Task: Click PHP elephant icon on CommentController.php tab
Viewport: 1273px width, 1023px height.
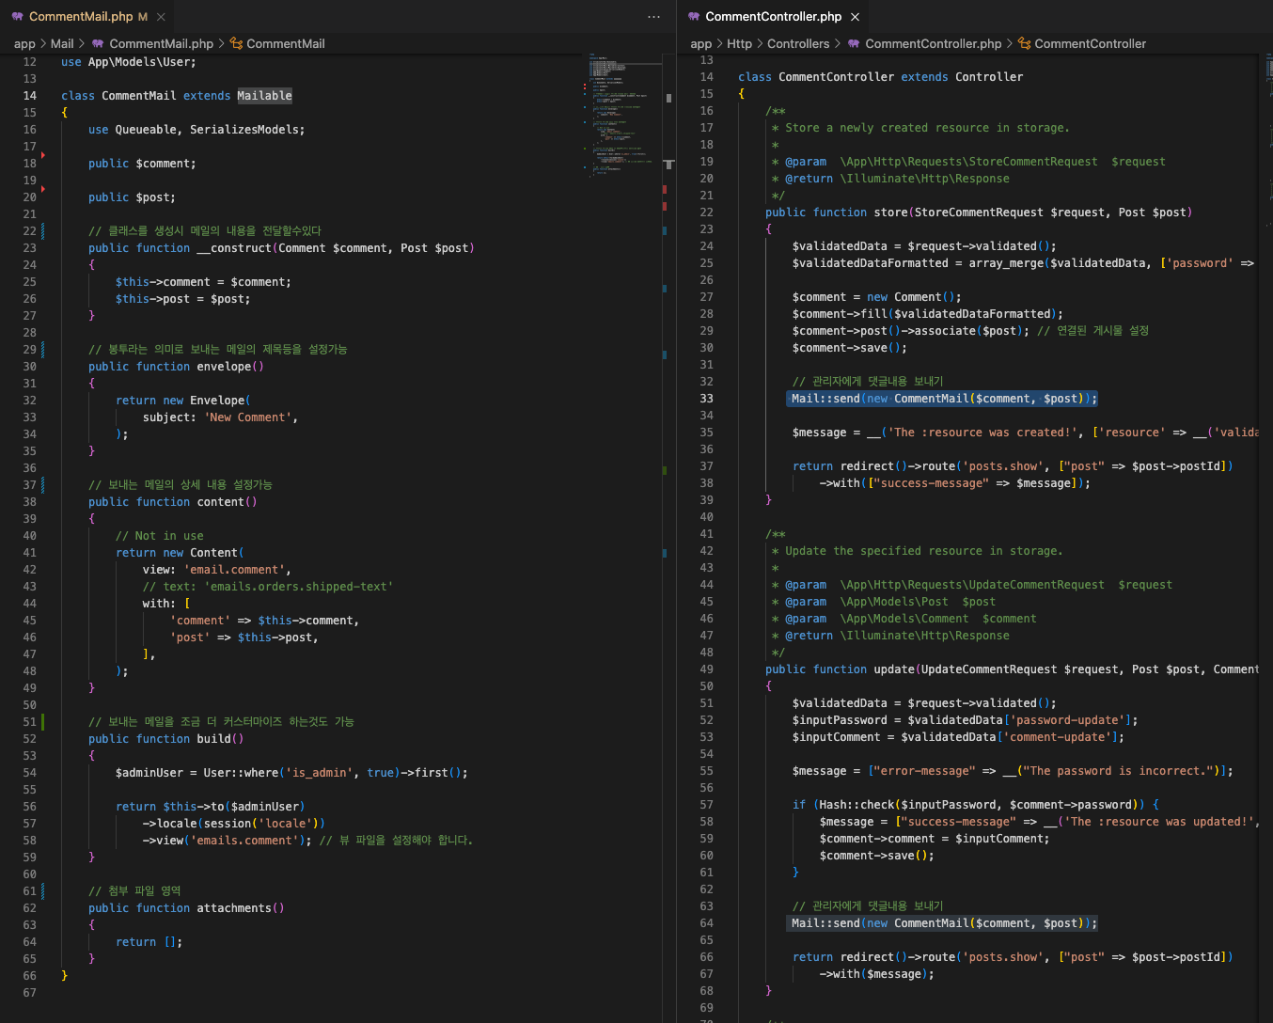Action: click(x=694, y=17)
